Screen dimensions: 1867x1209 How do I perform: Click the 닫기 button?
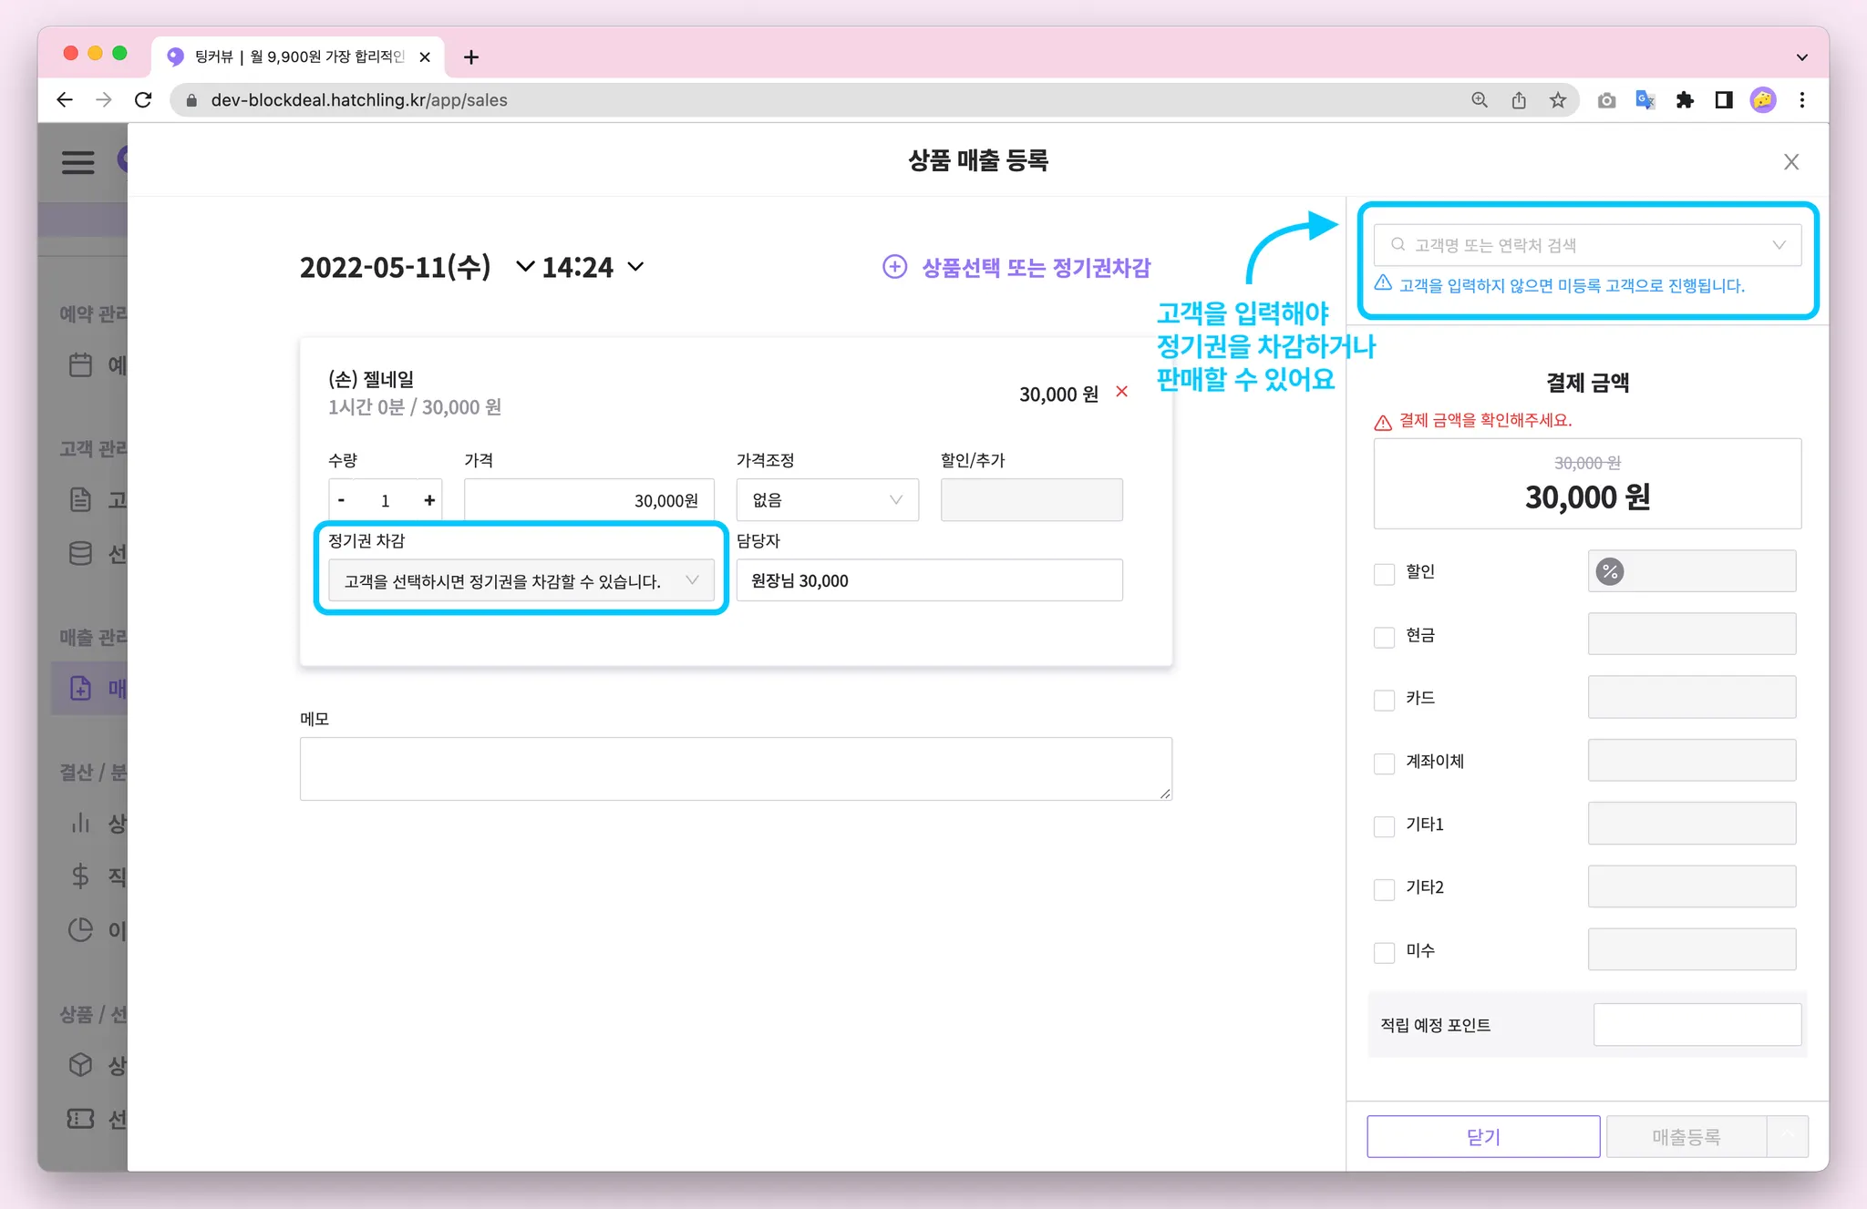[1482, 1136]
